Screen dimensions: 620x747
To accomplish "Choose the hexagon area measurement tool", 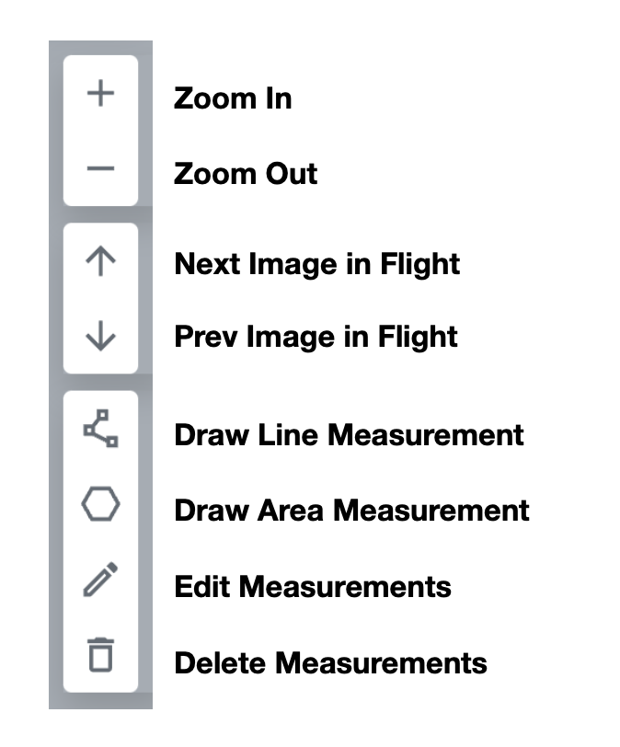I will click(x=100, y=506).
